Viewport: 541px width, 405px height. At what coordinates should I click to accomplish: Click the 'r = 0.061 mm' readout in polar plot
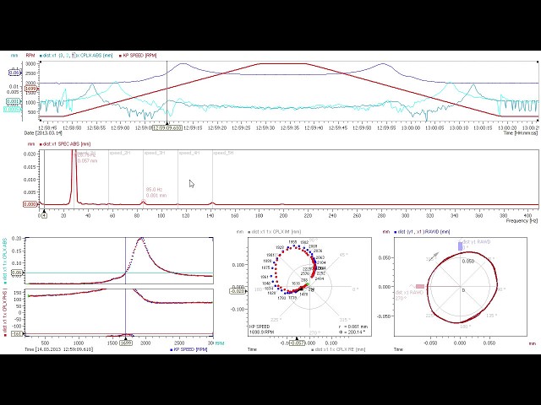(x=353, y=327)
